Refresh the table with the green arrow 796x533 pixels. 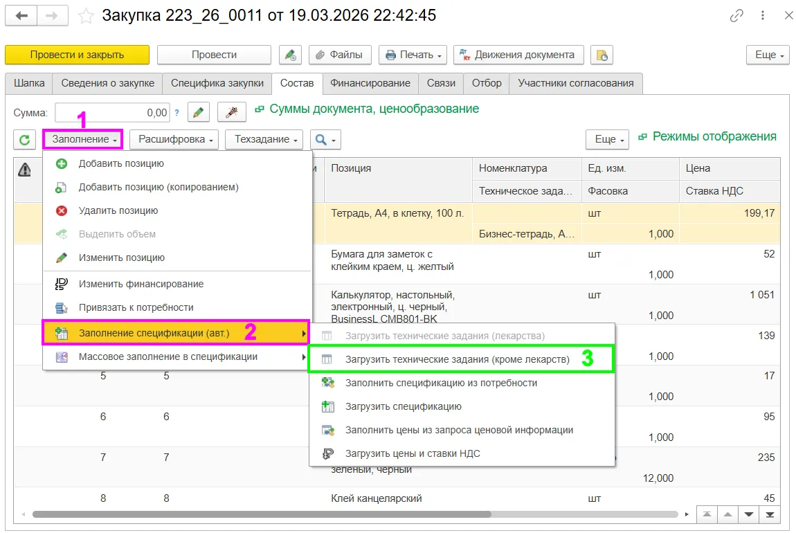point(24,140)
